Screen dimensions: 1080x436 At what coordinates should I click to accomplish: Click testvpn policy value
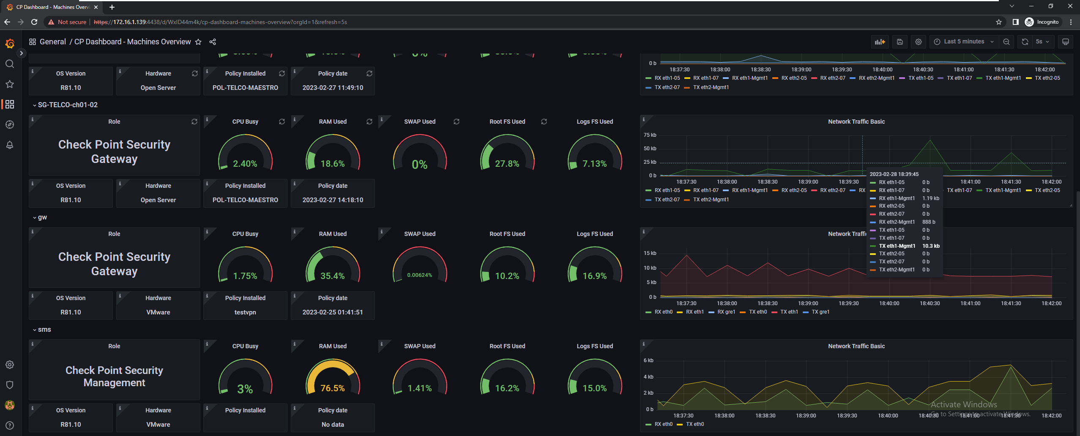point(245,312)
